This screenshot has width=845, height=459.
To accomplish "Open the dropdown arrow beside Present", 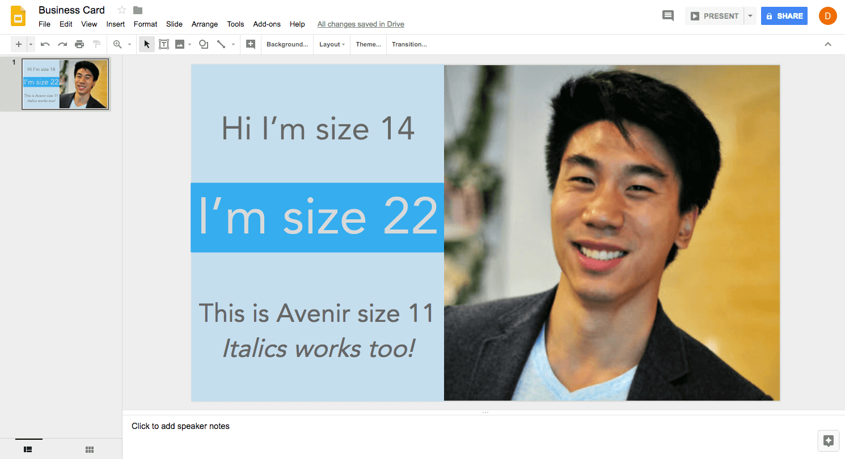I will pos(750,16).
